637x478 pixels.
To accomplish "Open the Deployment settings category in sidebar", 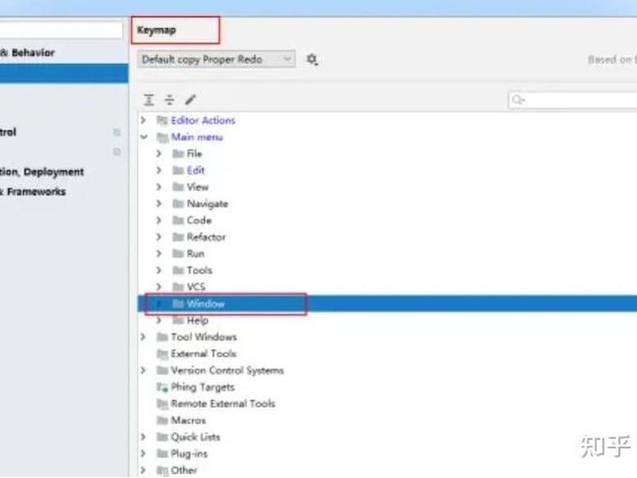I will tap(42, 172).
